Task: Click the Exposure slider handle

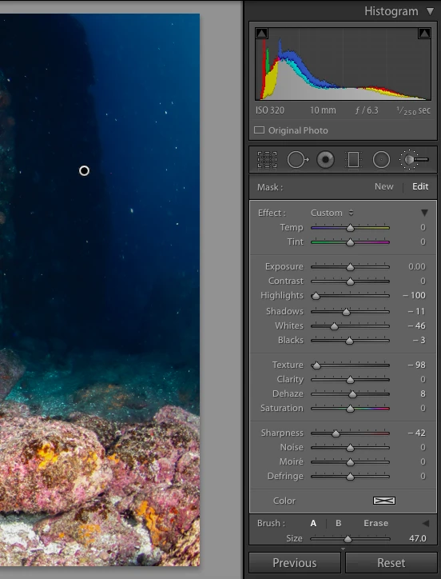Action: (350, 267)
